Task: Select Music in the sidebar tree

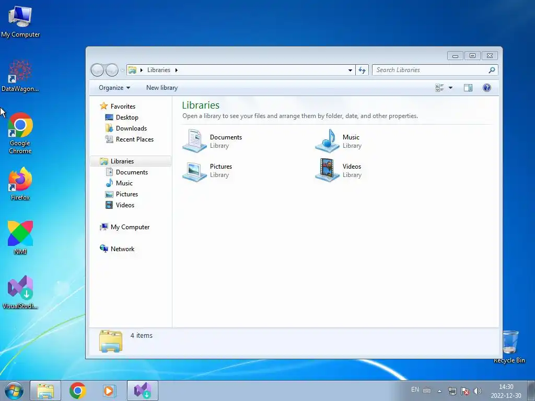Action: (124, 183)
